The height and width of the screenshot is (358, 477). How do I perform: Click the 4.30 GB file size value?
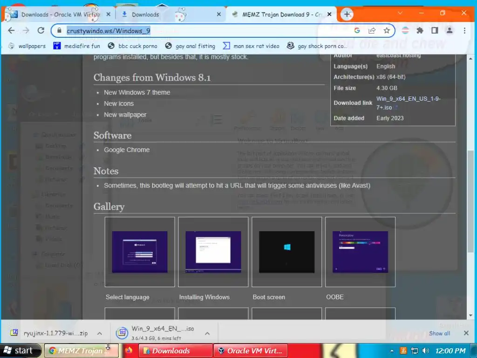[x=387, y=88]
